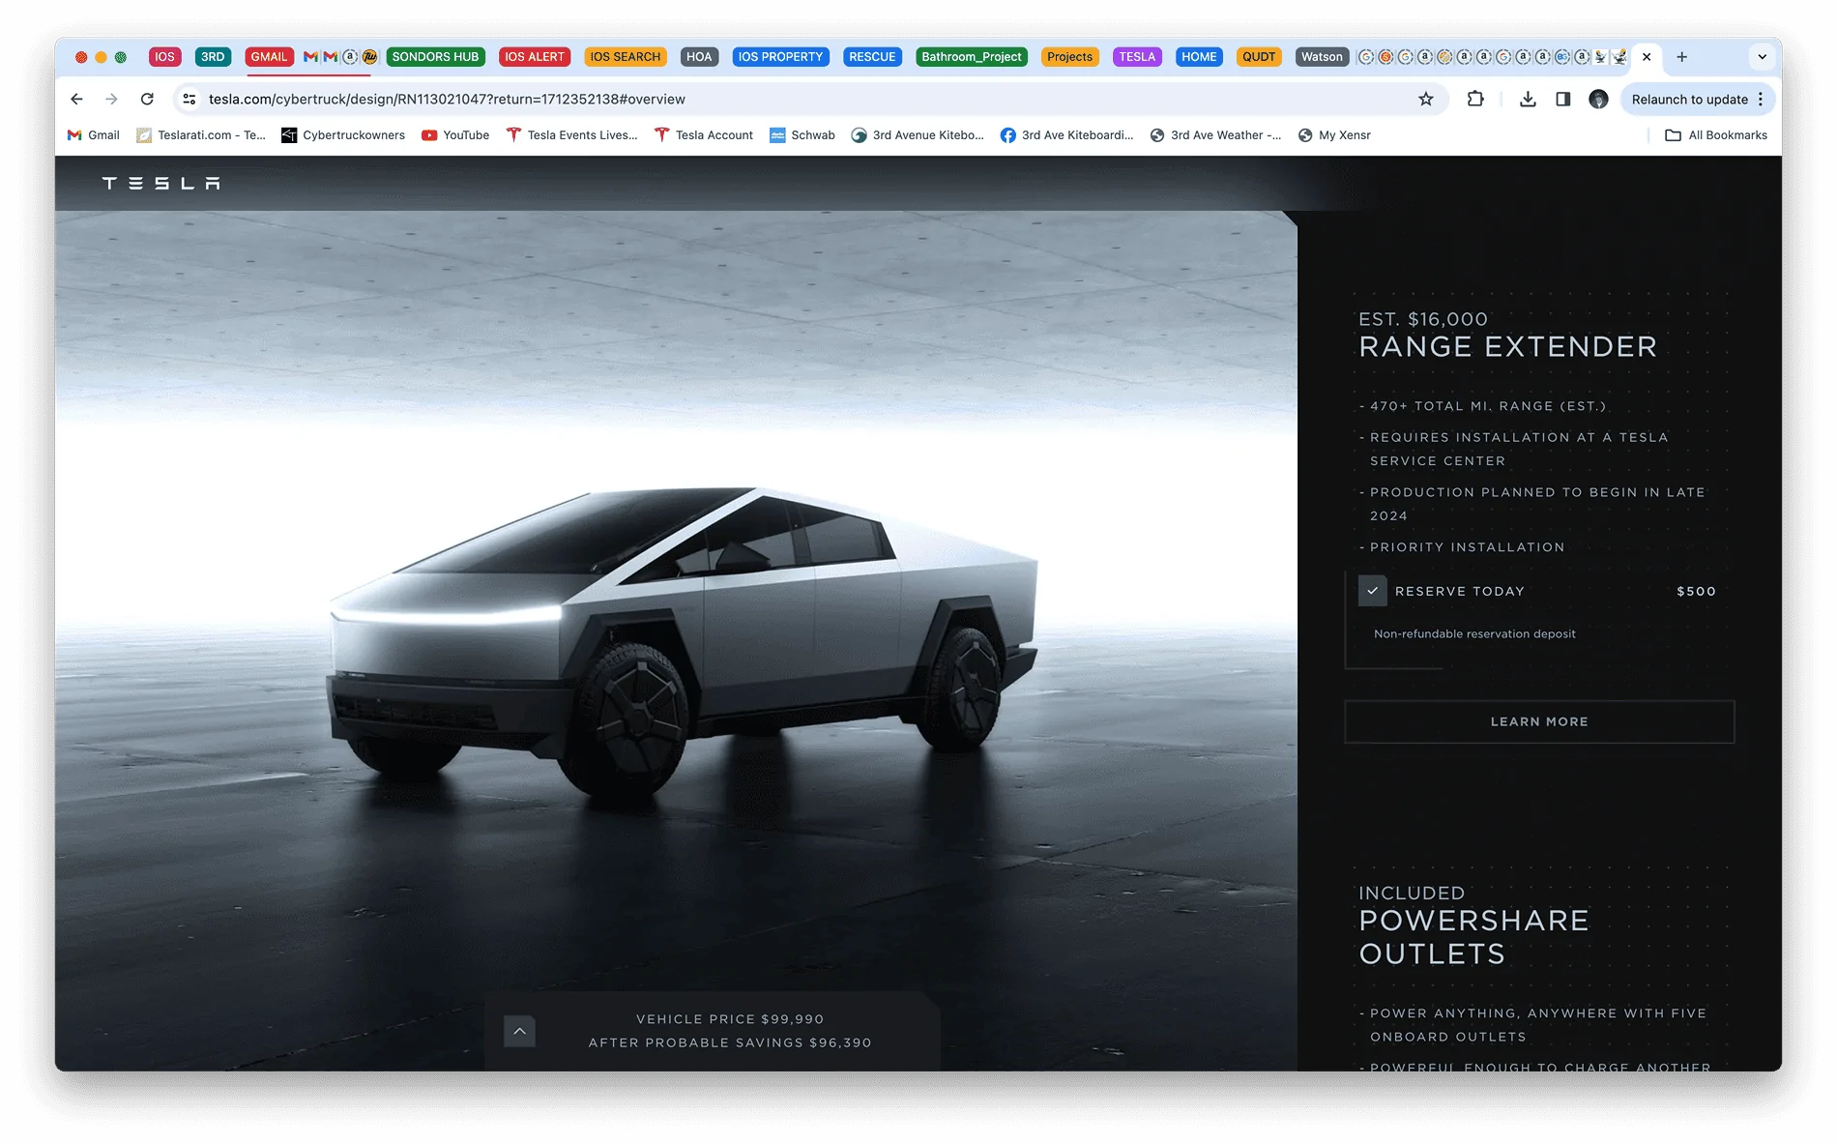This screenshot has width=1837, height=1144.
Task: Open the Schwab bookmark
Action: 802,135
